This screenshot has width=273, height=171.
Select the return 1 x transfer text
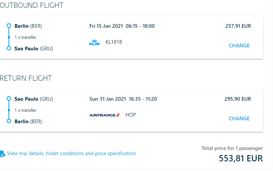[25, 110]
